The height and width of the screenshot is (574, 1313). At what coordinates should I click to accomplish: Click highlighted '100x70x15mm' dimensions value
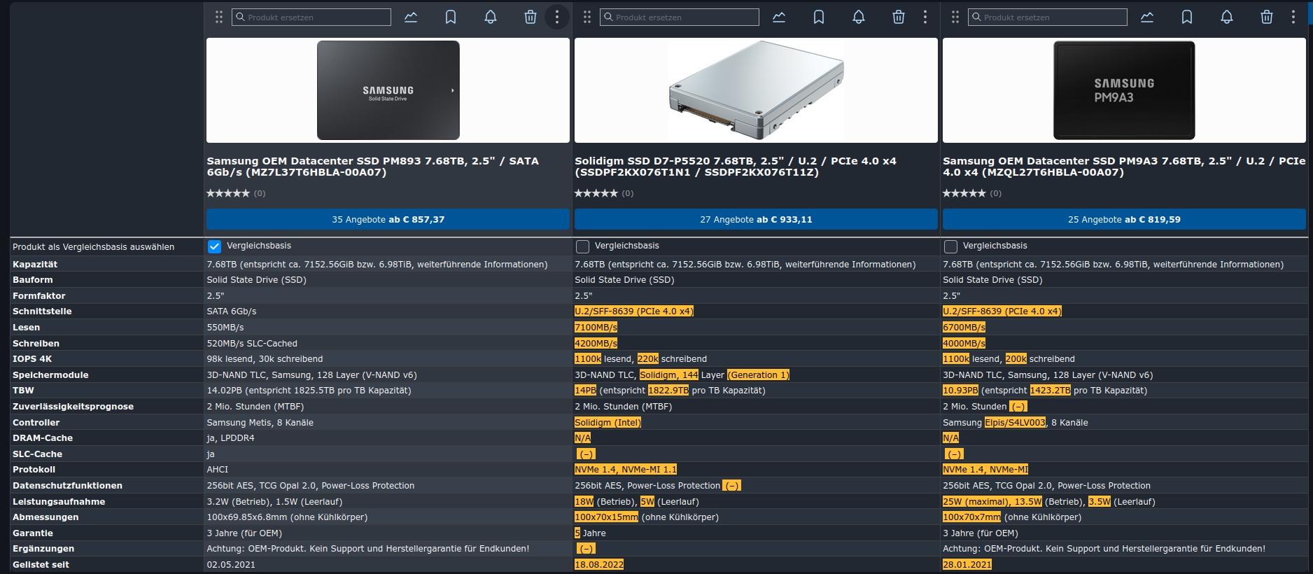(606, 517)
